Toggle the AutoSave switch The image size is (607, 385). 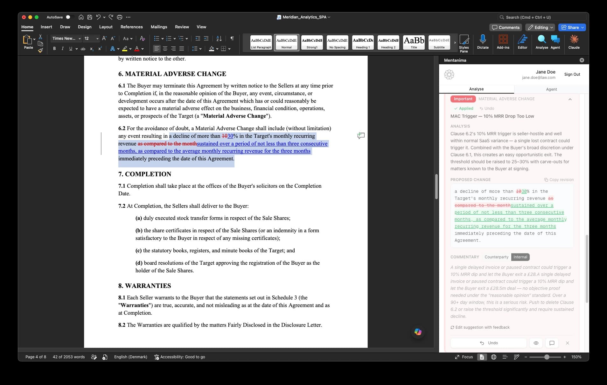(x=70, y=17)
